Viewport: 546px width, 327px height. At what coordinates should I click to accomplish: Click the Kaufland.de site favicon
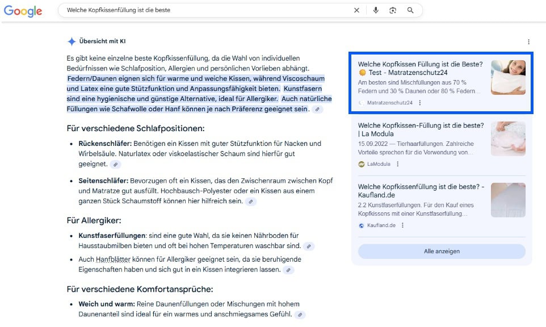pos(362,225)
